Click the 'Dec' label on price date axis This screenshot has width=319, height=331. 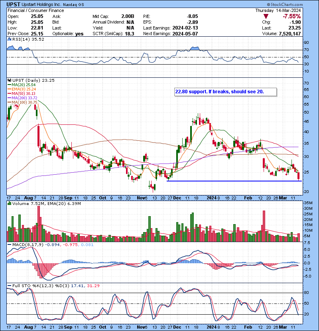(177, 198)
